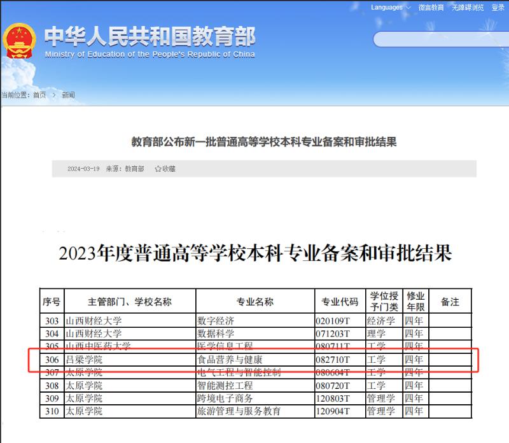Image resolution: width=509 pixels, height=443 pixels.
Task: Click the 教育部 source label
Action: pos(134,169)
